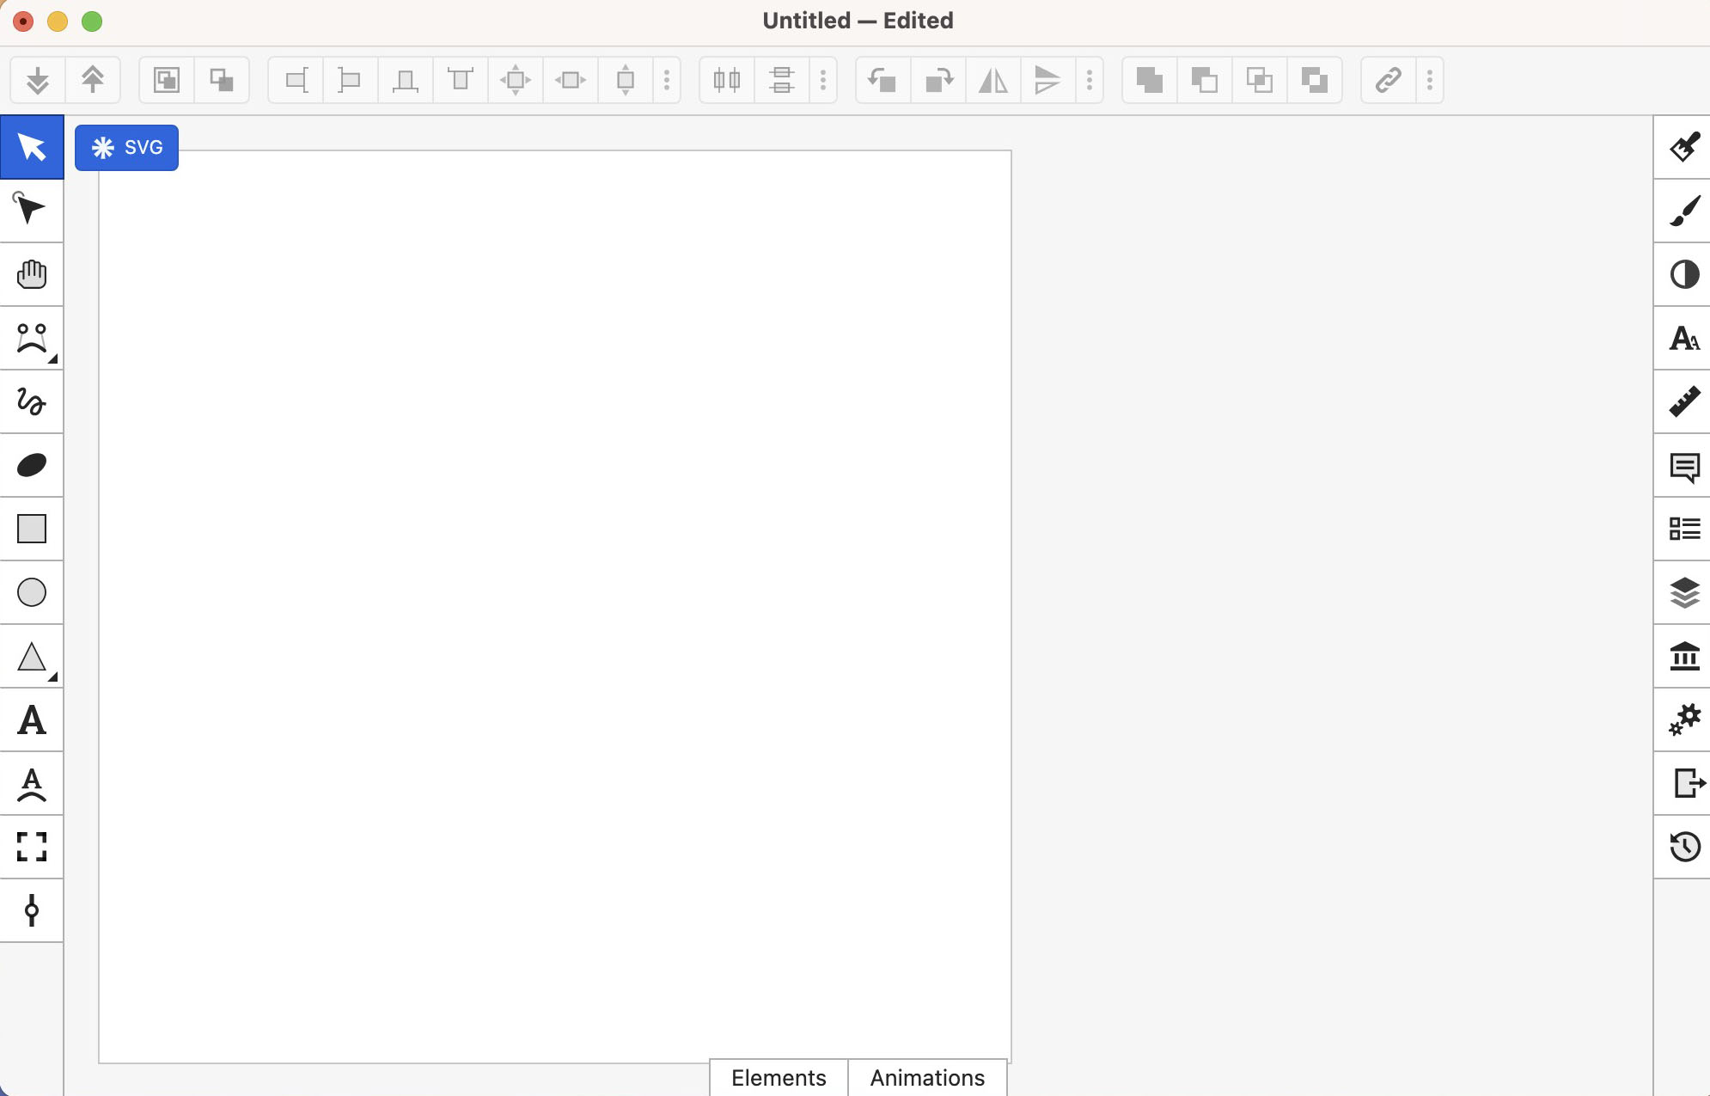This screenshot has height=1096, width=1710.
Task: Expand more align options dots
Action: (x=667, y=80)
